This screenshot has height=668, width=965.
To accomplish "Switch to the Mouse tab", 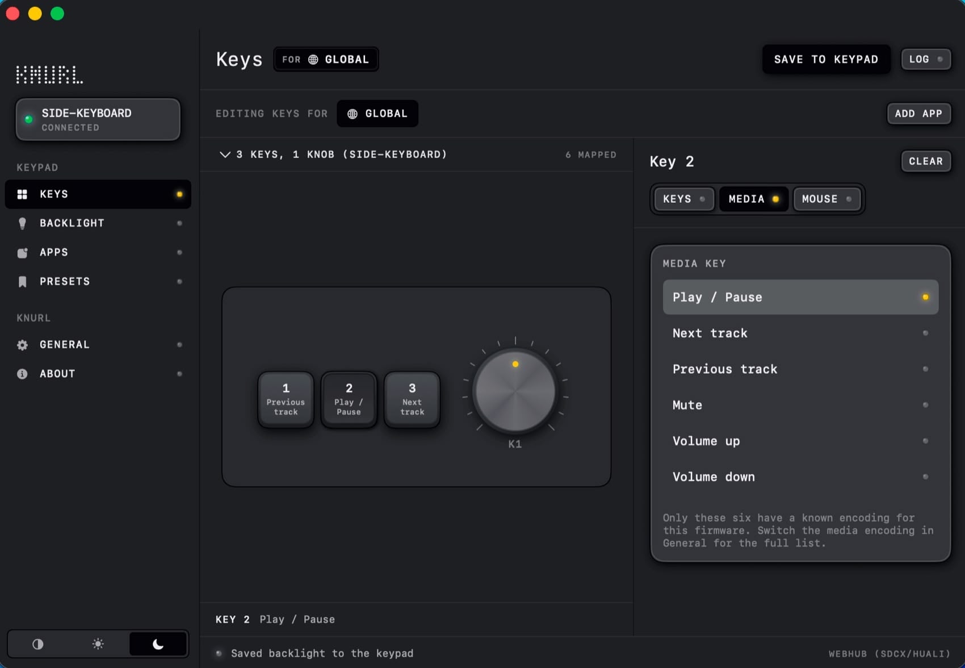I will [x=827, y=199].
